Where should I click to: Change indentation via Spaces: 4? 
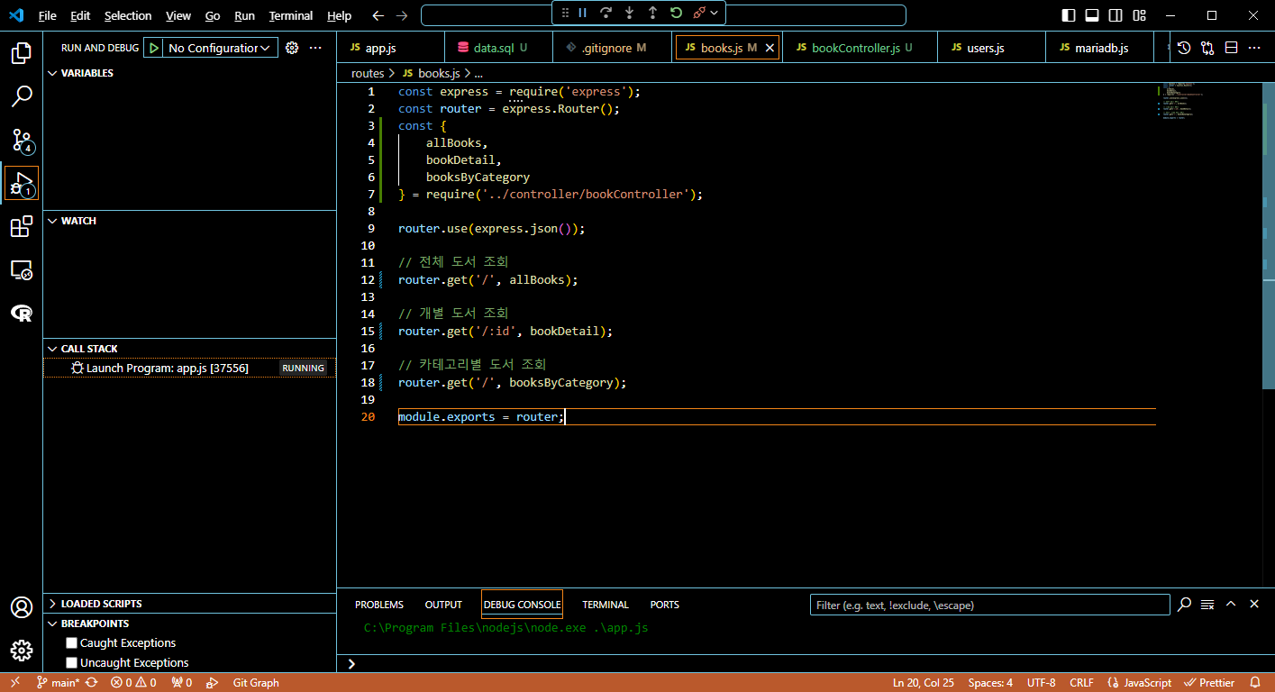(x=990, y=683)
